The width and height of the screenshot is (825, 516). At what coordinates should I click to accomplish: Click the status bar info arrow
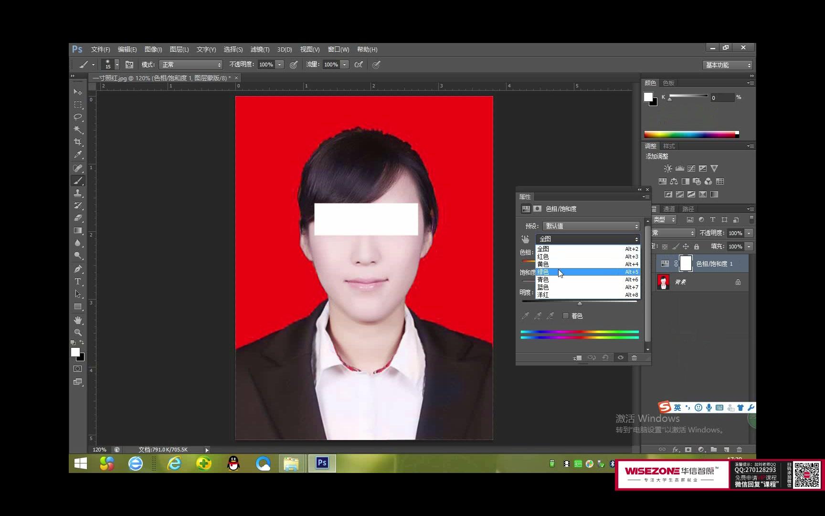click(207, 450)
